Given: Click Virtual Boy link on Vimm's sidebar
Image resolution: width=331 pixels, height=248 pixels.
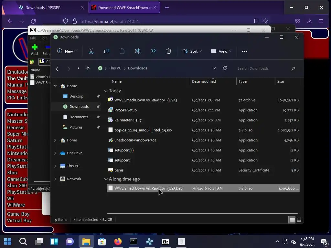Looking at the screenshot, I should [x=19, y=220].
